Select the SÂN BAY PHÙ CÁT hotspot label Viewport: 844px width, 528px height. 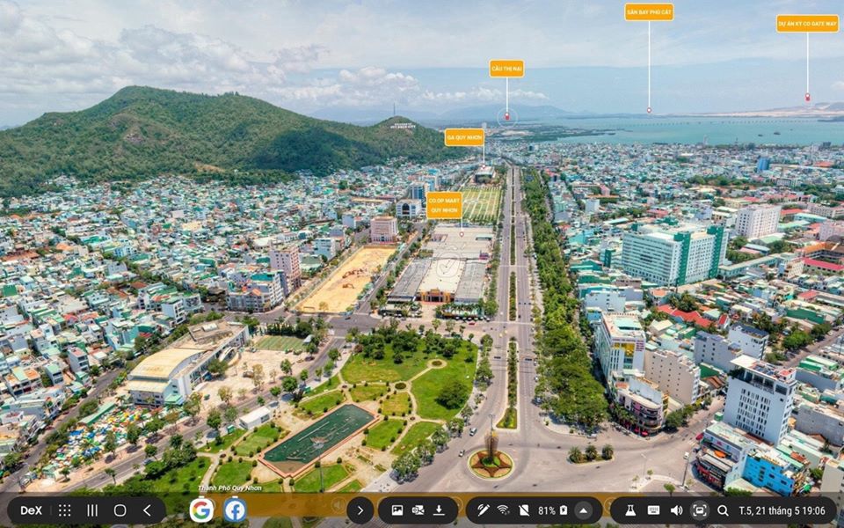(649, 12)
